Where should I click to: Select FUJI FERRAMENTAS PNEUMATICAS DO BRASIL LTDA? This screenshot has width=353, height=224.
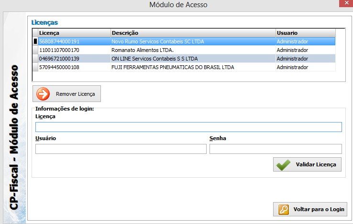click(173, 67)
